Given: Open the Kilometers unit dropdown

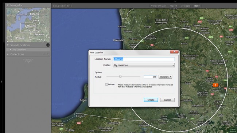Looking at the screenshot, I should click(x=165, y=77).
